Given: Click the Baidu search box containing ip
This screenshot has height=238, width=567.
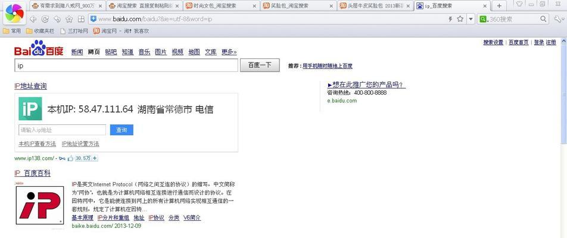Looking at the screenshot, I should point(126,65).
